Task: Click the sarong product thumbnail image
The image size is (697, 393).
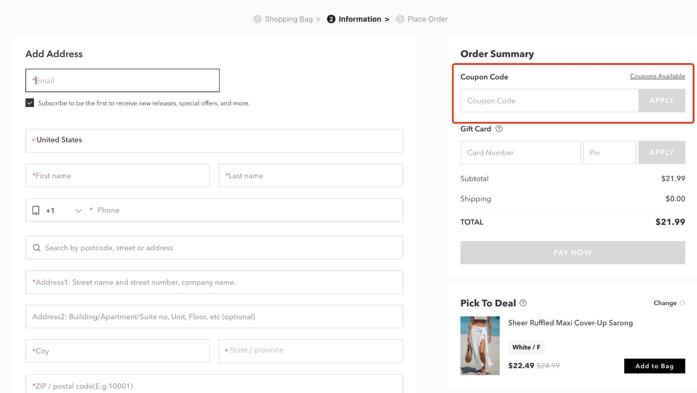Action: click(480, 346)
